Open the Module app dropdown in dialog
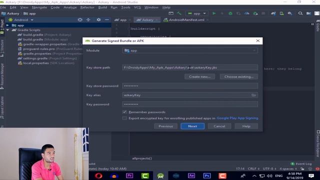The width and height of the screenshot is (320, 180). click(190, 50)
